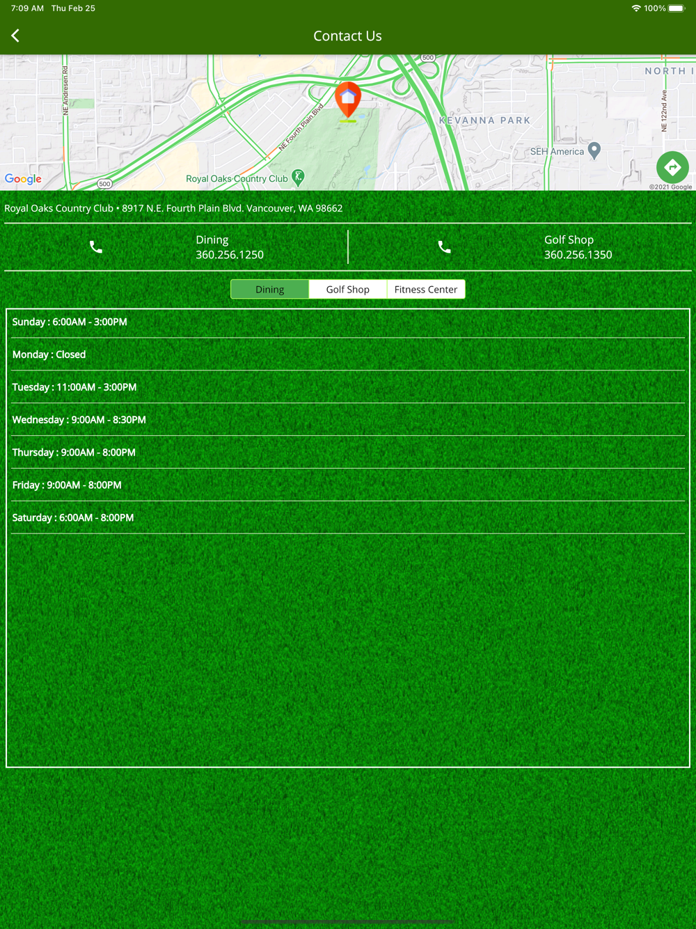Tap the Golf Shop phone icon
The height and width of the screenshot is (929, 696).
tap(444, 247)
